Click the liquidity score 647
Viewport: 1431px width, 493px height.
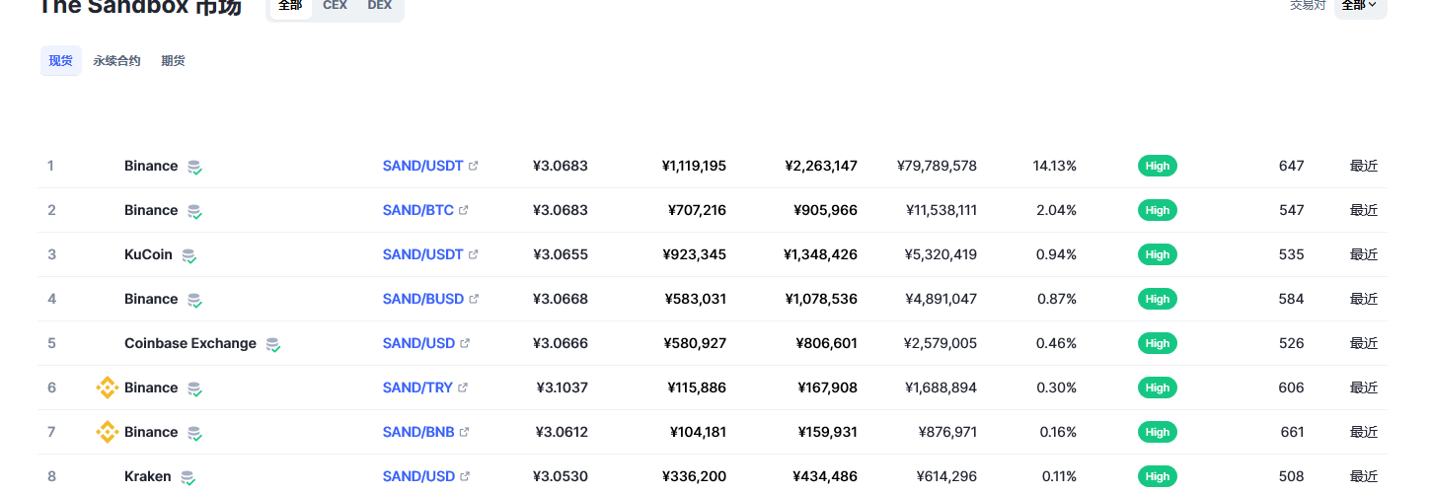(x=1291, y=166)
